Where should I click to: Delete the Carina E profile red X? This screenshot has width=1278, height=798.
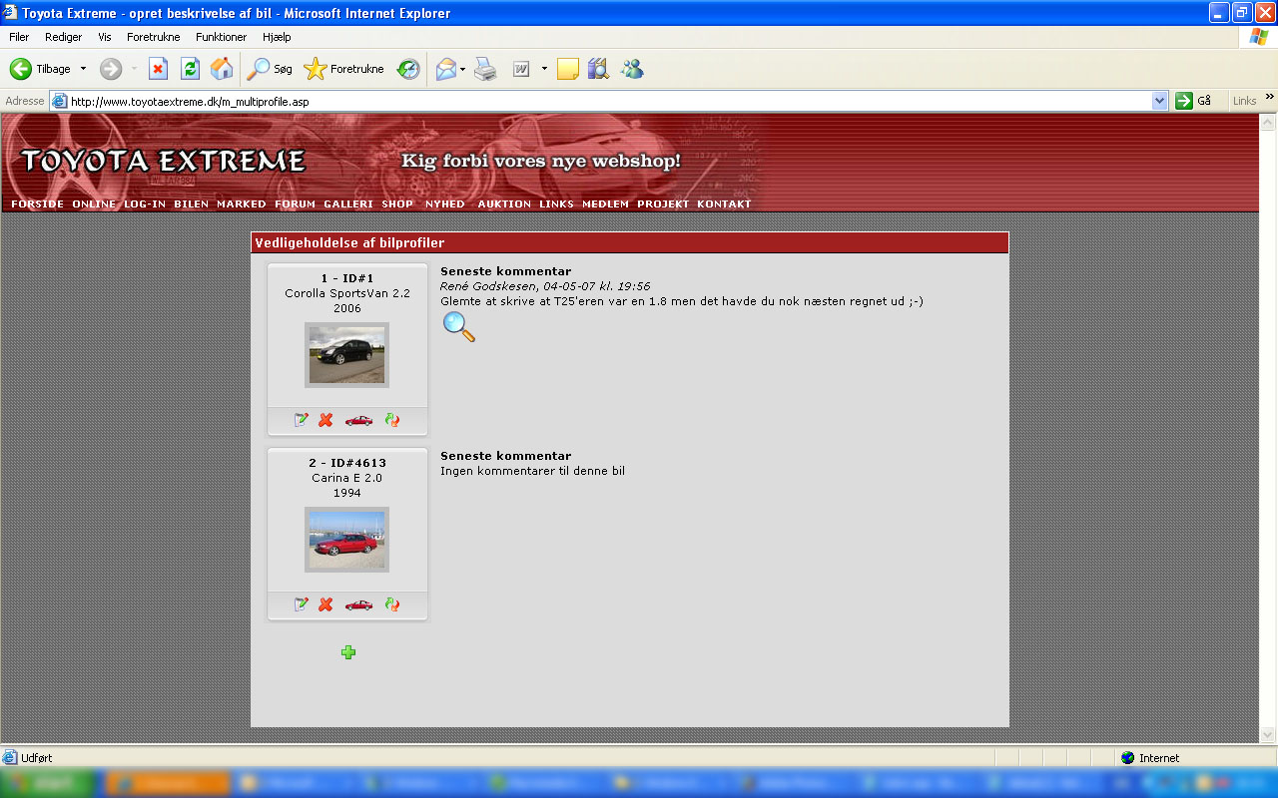[325, 604]
